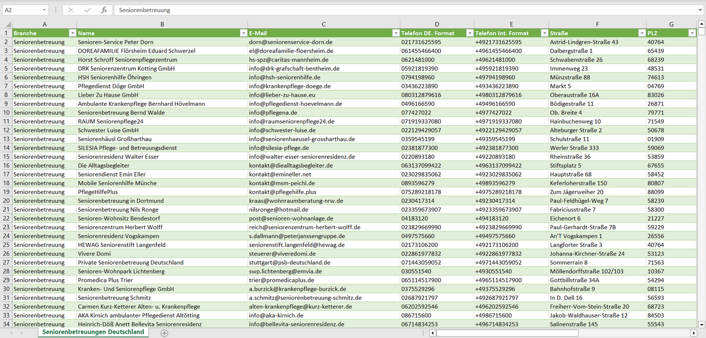Select the Seniorenbetreuungen Deutschland sheet tab
This screenshot has height=338, width=706.
(93, 332)
